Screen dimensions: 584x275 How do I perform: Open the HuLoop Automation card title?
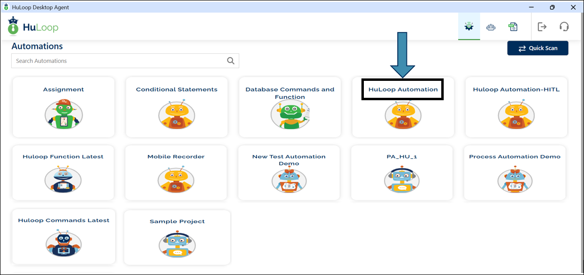point(403,90)
